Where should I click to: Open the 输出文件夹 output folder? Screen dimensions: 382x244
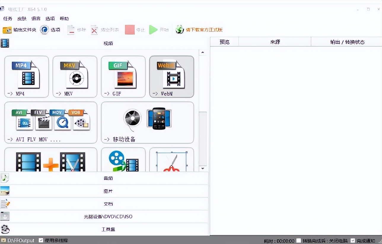click(x=19, y=30)
